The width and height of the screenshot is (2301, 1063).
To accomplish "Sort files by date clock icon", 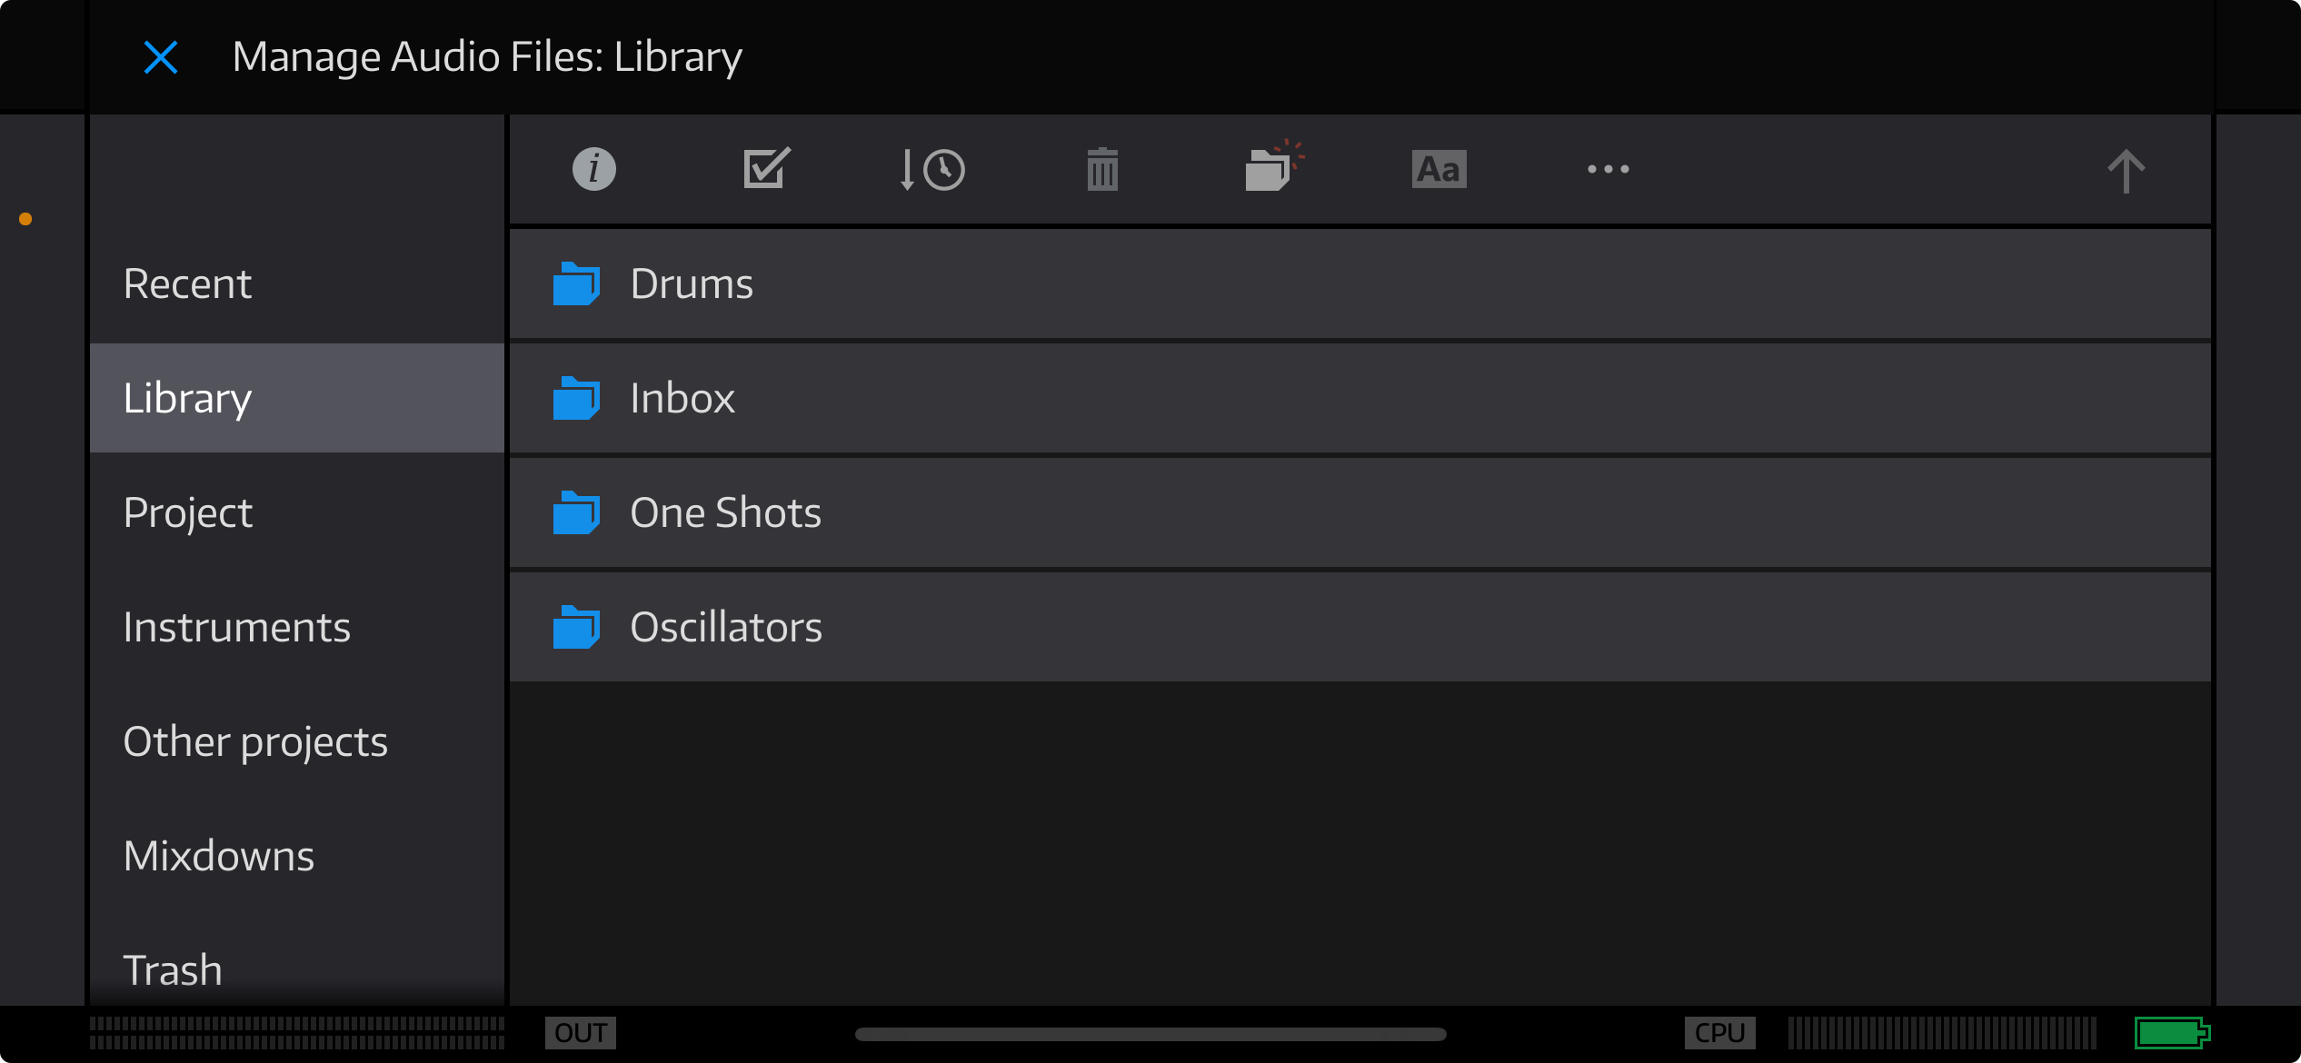I will 931,170.
